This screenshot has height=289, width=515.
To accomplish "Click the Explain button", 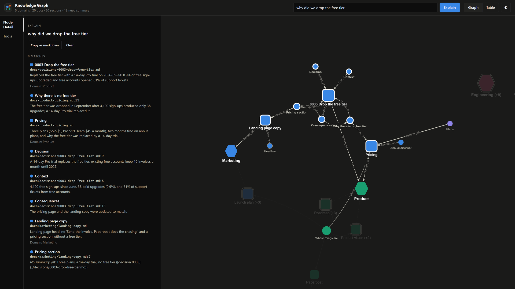I will (x=450, y=7).
